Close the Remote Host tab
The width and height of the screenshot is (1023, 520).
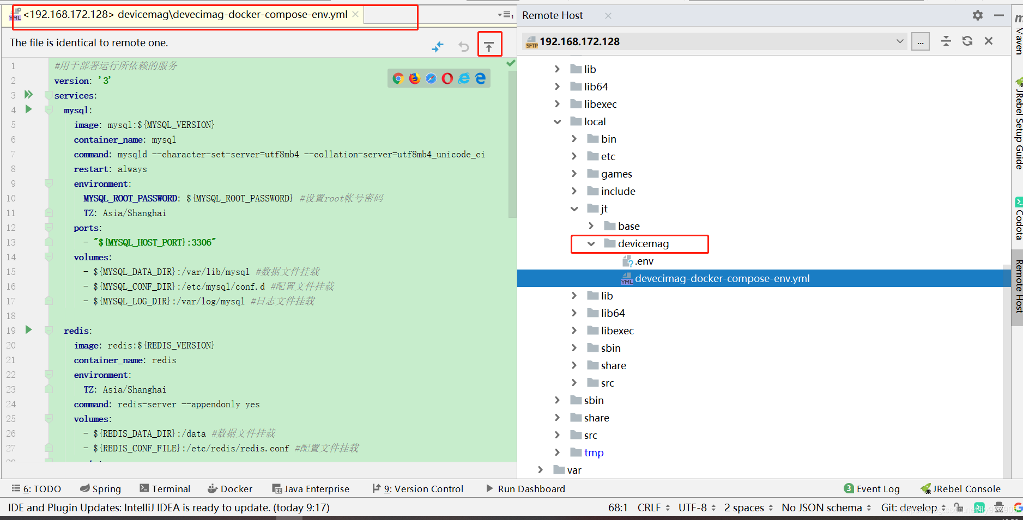coord(608,15)
